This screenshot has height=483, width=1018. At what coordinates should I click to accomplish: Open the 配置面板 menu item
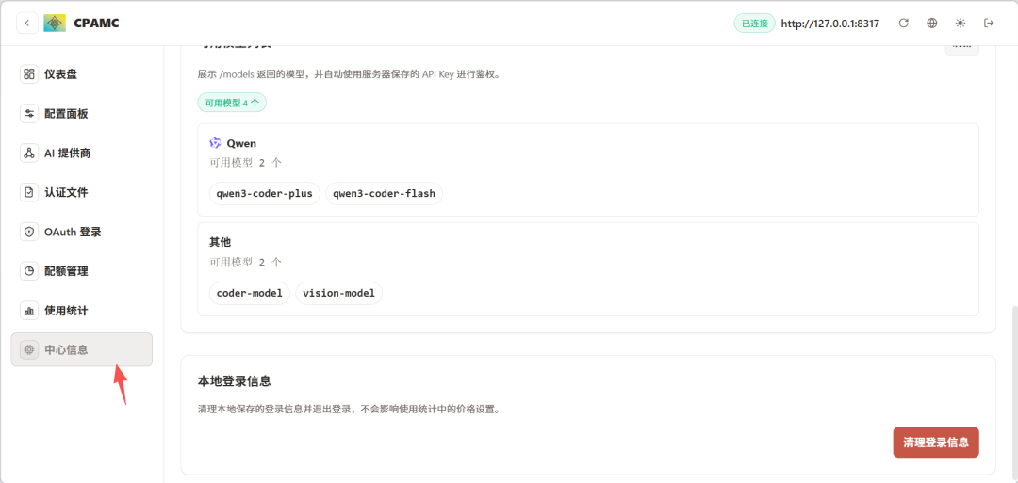(82, 114)
